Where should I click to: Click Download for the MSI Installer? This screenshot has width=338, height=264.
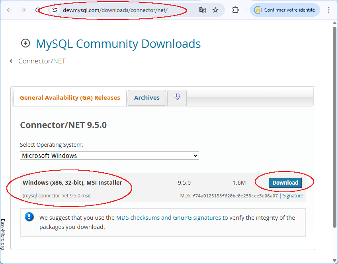point(285,183)
